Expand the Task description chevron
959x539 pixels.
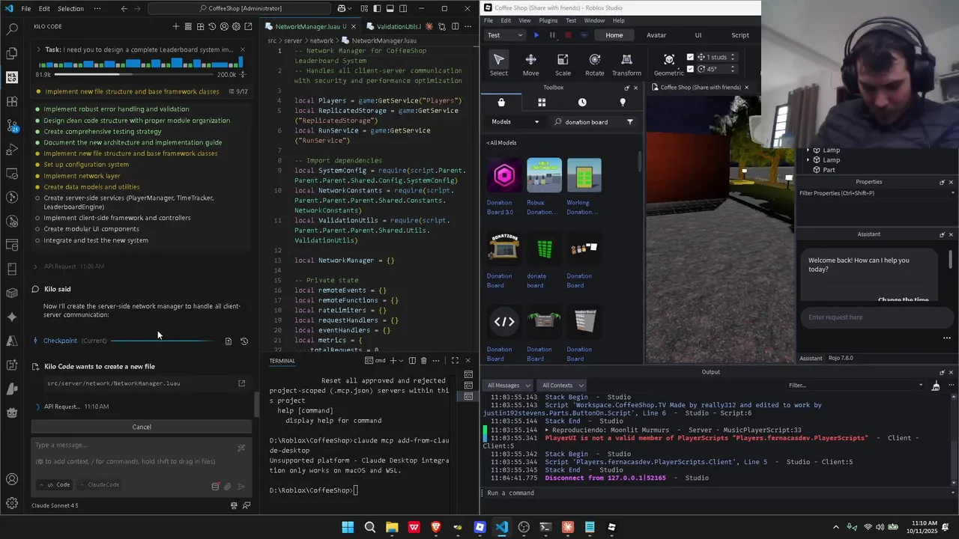pos(39,49)
